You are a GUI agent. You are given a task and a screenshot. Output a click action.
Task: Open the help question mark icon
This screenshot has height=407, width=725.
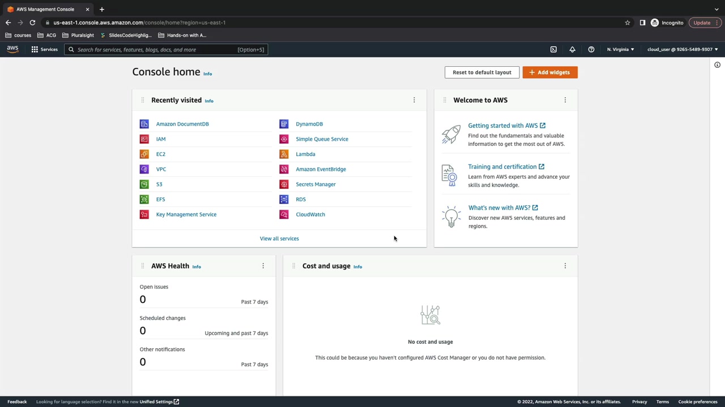coord(591,49)
